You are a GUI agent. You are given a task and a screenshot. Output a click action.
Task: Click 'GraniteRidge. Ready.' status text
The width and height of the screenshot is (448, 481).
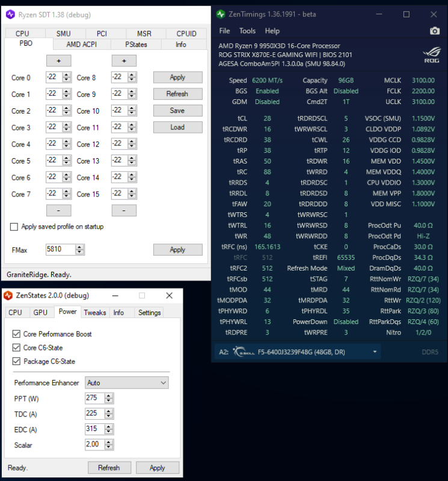pyautogui.click(x=39, y=275)
